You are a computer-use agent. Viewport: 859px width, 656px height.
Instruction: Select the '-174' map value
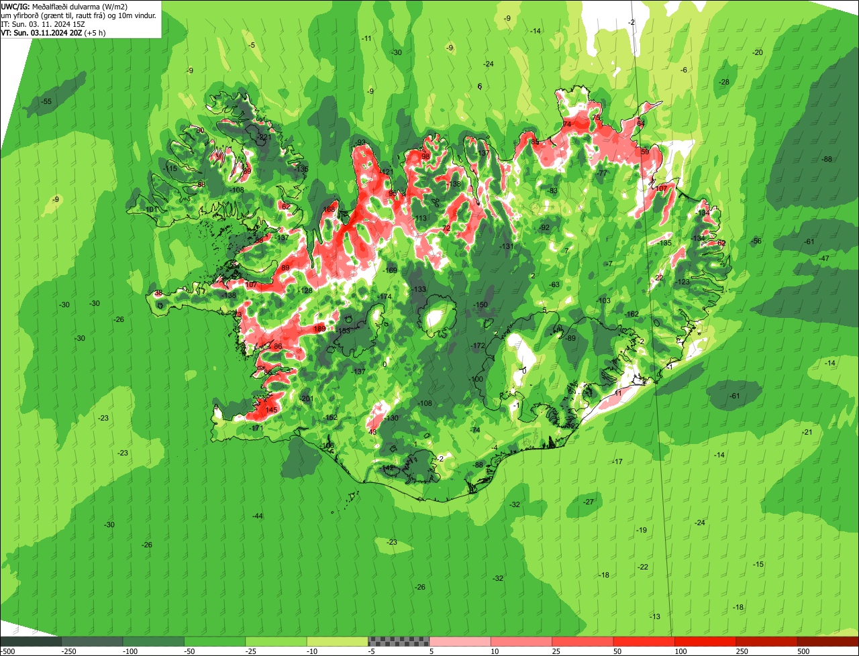(x=385, y=296)
